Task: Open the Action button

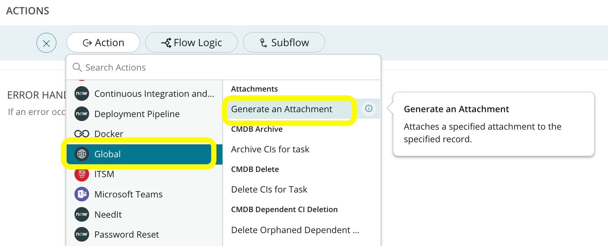Action: pos(103,43)
